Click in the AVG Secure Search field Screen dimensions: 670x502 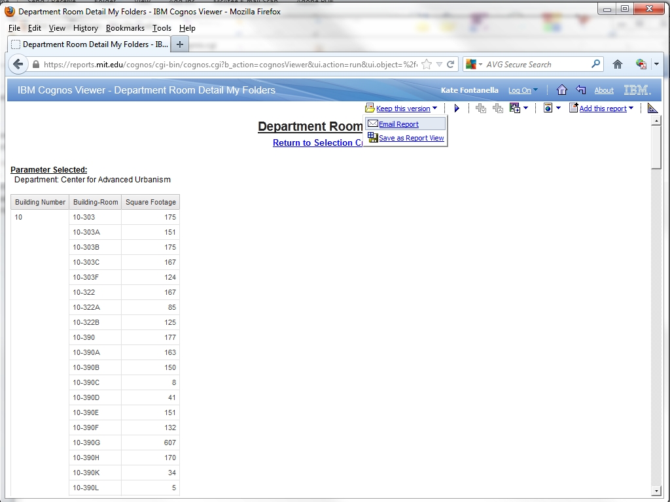pyautogui.click(x=537, y=64)
